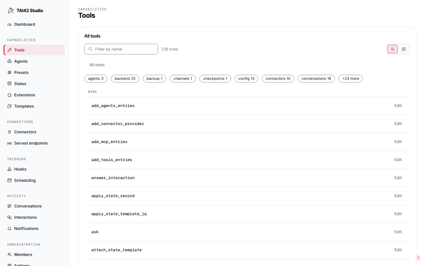The height and width of the screenshot is (266, 426).
Task: Open the attach_state_template row
Action: (247, 250)
